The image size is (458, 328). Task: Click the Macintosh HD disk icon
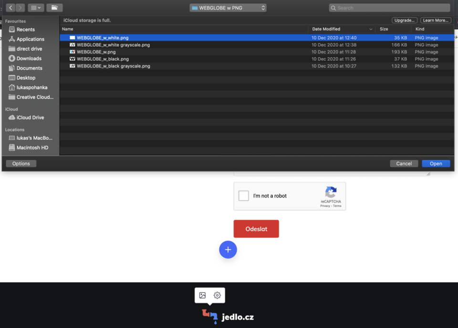pos(11,148)
